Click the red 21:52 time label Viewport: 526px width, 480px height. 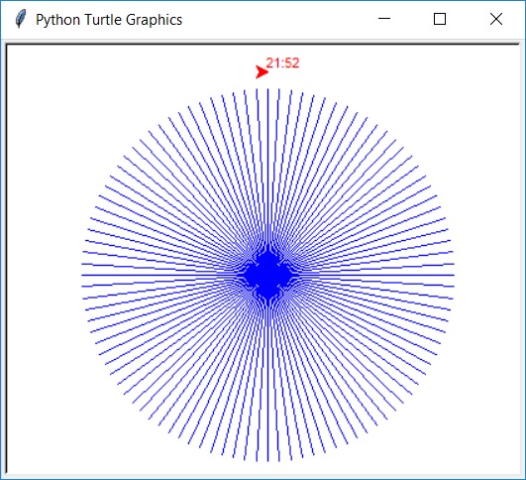(x=282, y=63)
